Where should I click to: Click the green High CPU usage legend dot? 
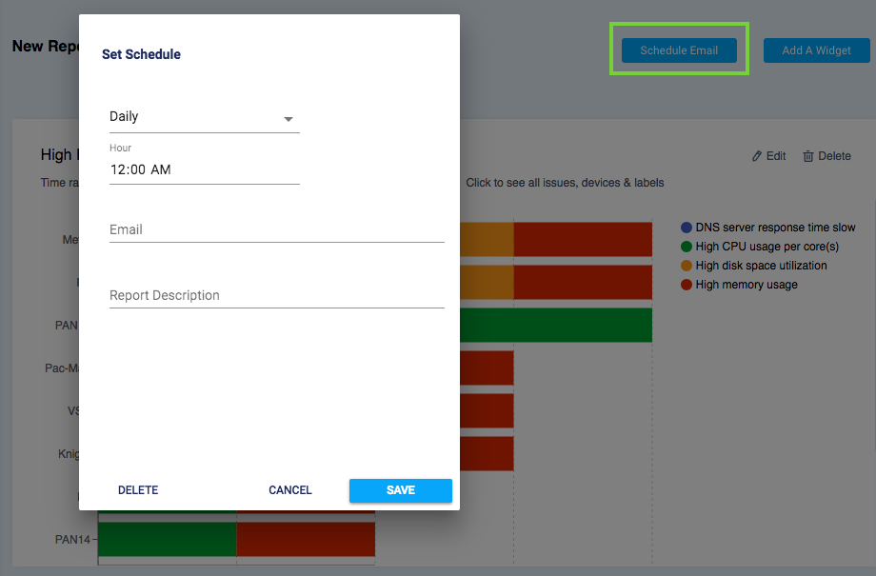[x=687, y=247]
